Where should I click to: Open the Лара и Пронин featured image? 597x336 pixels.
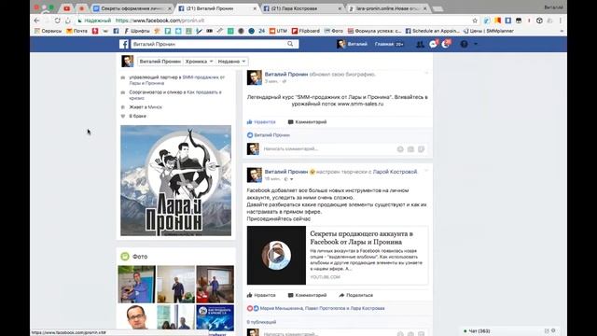pyautogui.click(x=176, y=180)
